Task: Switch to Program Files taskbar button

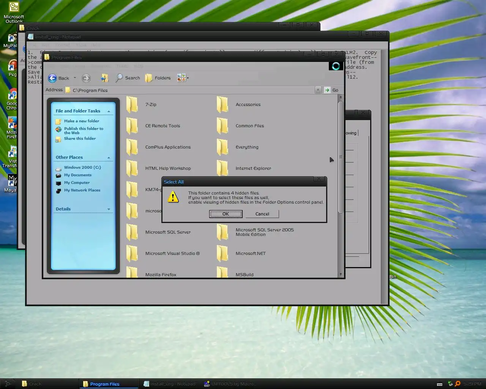Action: point(109,384)
